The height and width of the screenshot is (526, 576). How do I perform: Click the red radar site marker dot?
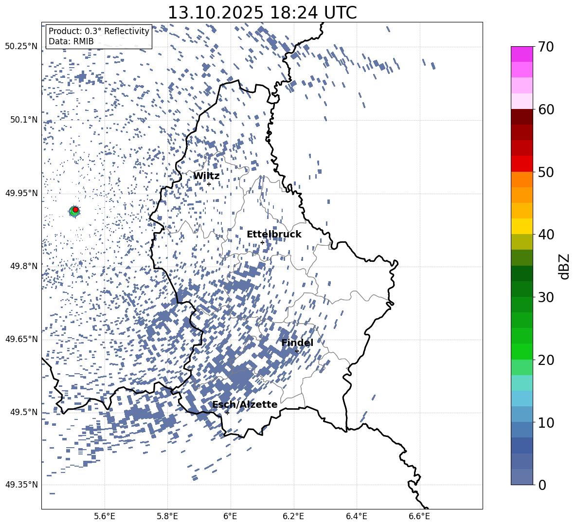75,209
